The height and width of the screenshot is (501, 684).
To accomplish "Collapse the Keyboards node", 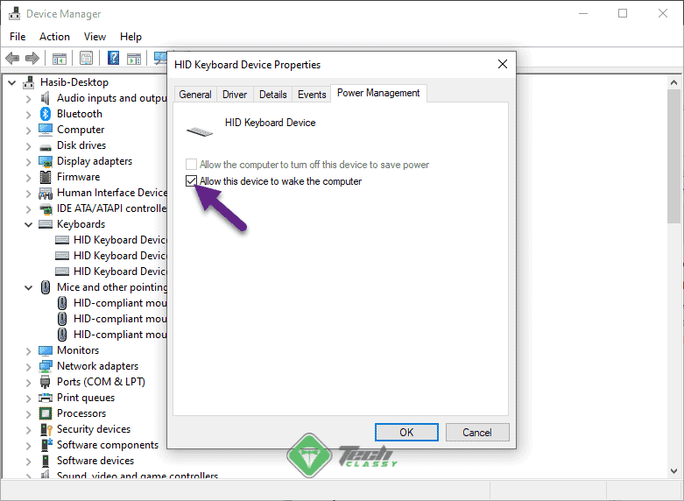I will click(28, 225).
